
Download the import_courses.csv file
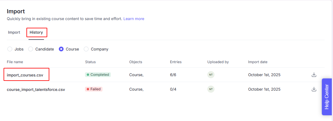coord(314,75)
